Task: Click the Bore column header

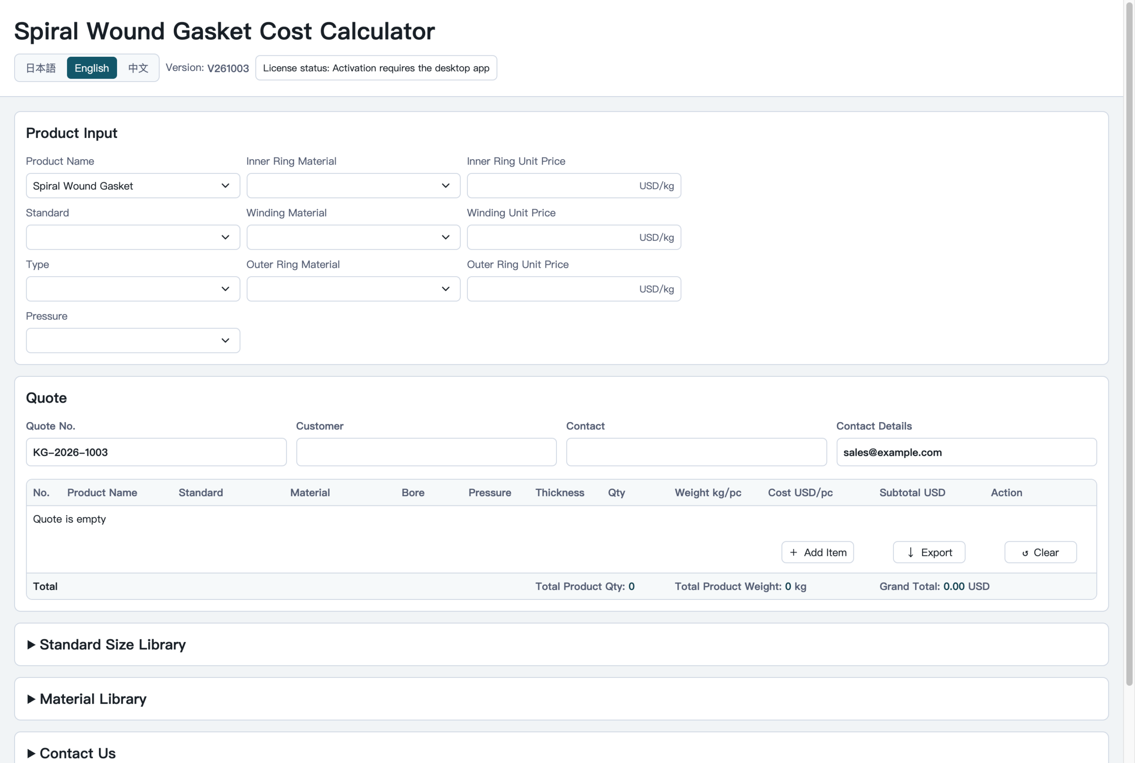Action: [x=413, y=493]
